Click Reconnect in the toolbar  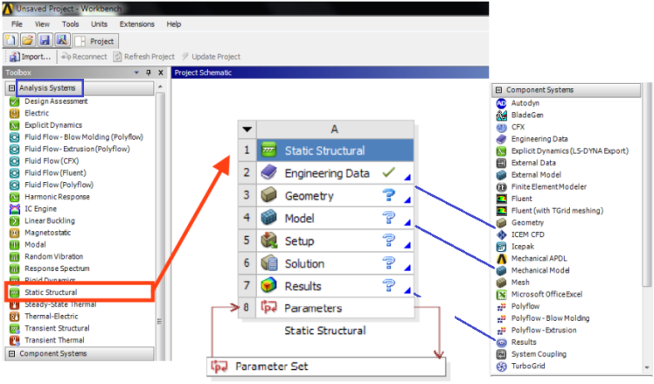[84, 56]
